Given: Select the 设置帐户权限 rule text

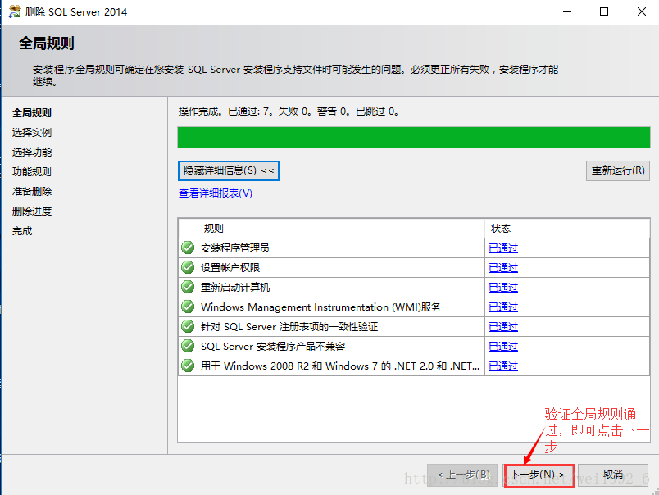Looking at the screenshot, I should (230, 268).
